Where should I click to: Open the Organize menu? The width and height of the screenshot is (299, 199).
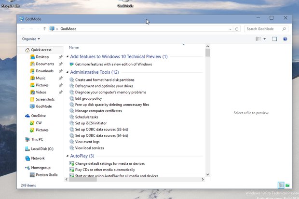[31, 39]
